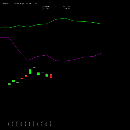The height and width of the screenshot is (130, 130).
Task: Select the green candlestick for 21 May
Action: click(47, 75)
